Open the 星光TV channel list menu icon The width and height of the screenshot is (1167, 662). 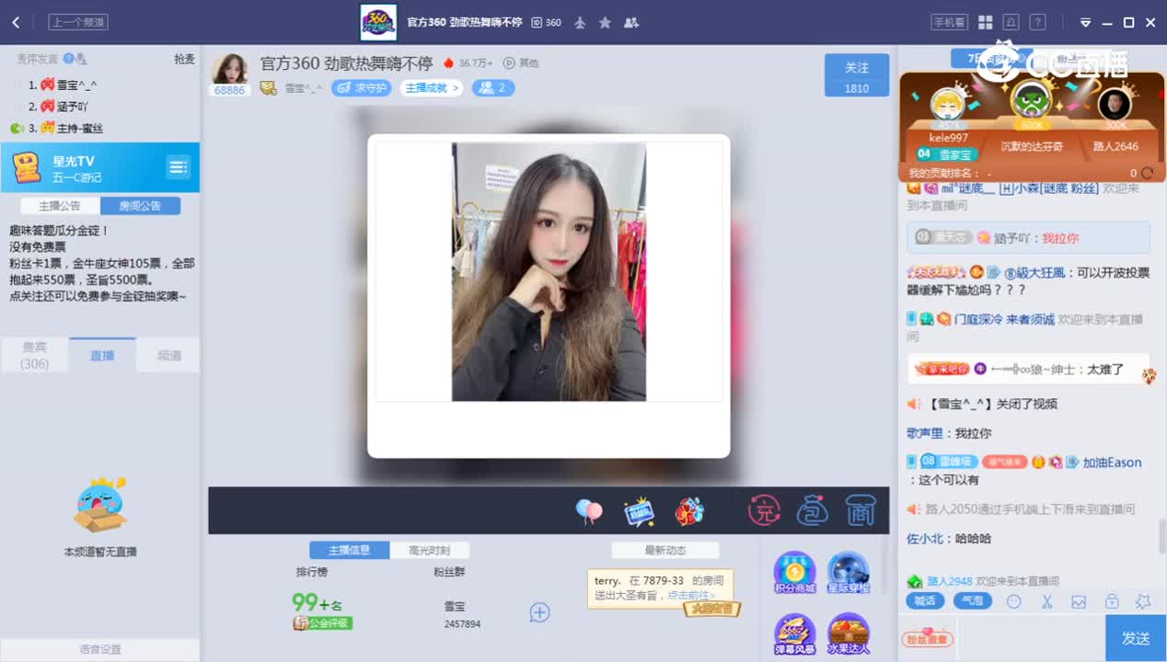[x=178, y=166]
